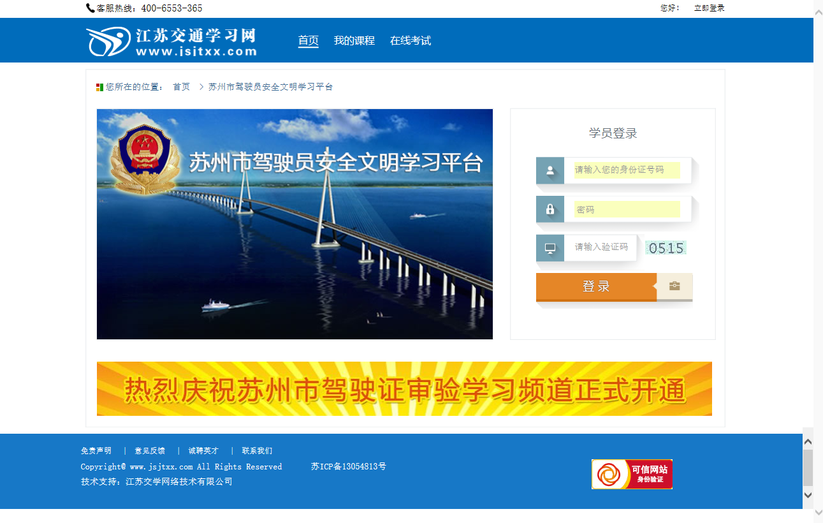Open the 首页 navigation tab
The width and height of the screenshot is (823, 523).
tap(309, 41)
